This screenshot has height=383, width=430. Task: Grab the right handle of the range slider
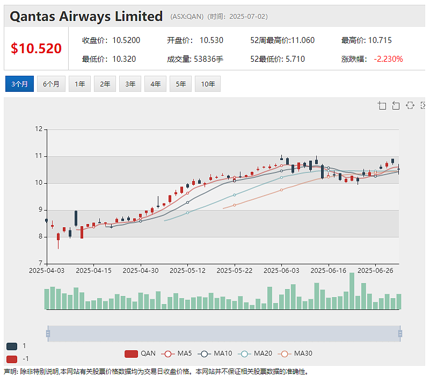click(x=400, y=334)
